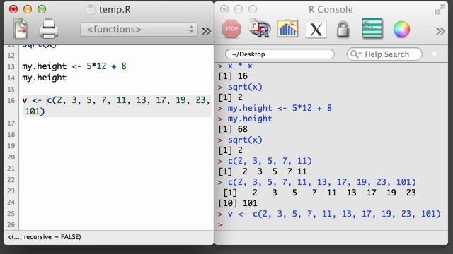The height and width of the screenshot is (254, 453).
Task: Click the 'v <- c(2, 3, 5...' line 16 in editor
Action: click(x=116, y=100)
